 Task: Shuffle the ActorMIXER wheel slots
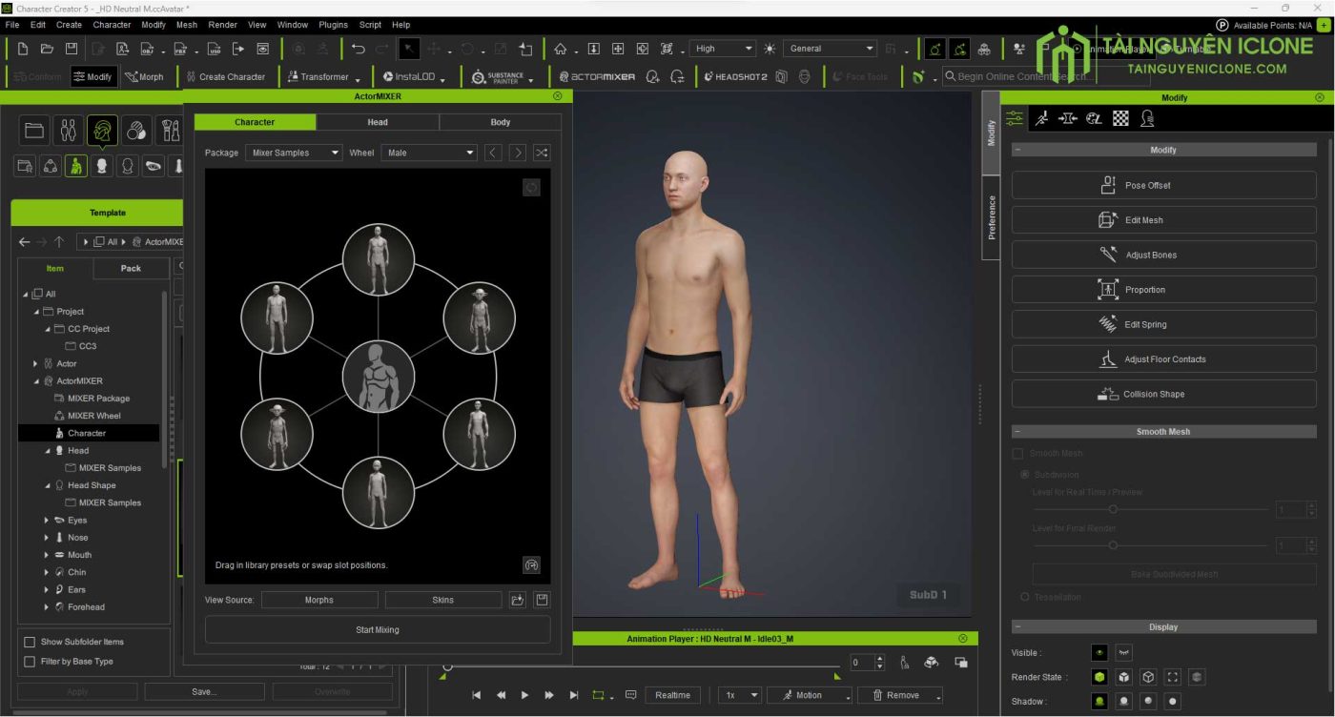tap(541, 153)
